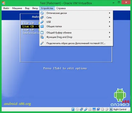Screen dimensions: 132x113
Task: Click the USB plug icon in the menu
Action: (42, 22)
